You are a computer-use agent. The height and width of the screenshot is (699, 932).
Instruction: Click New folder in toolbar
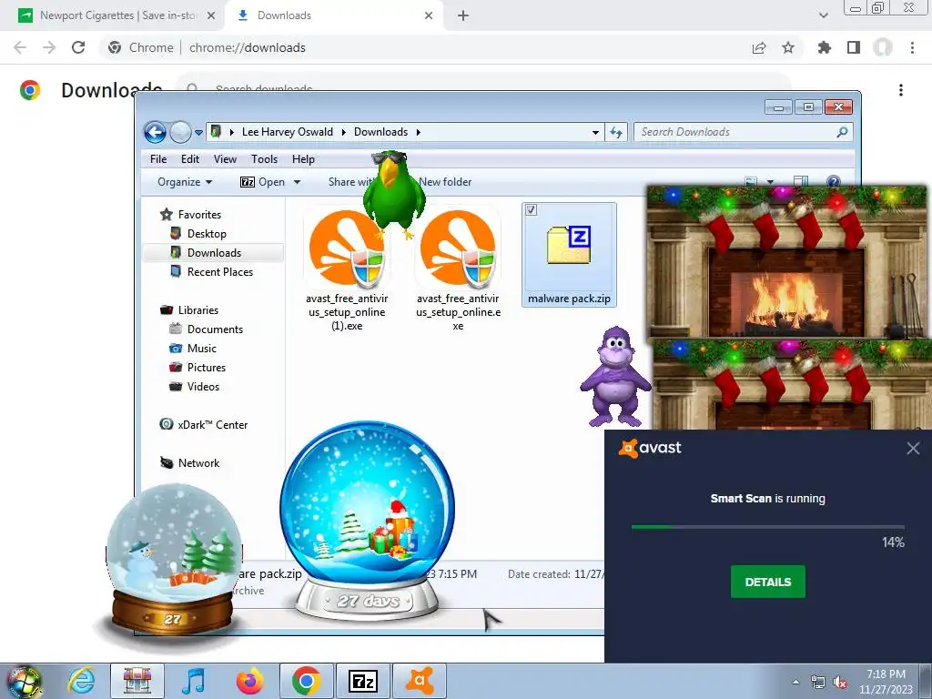(445, 182)
